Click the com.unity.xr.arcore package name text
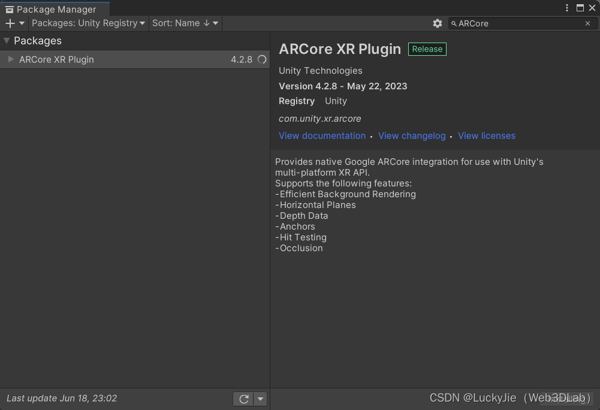The width and height of the screenshot is (600, 410). click(x=319, y=119)
